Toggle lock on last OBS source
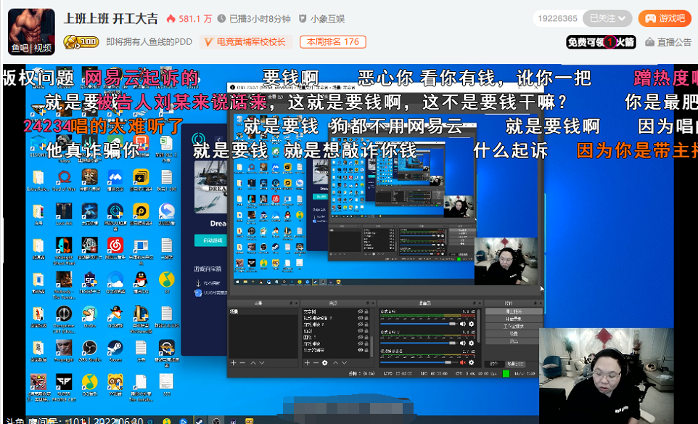The height and width of the screenshot is (424, 698). (x=366, y=350)
